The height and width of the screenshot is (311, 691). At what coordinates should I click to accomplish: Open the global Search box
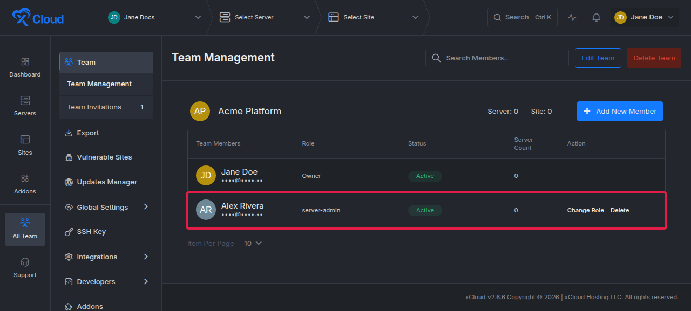(x=523, y=17)
